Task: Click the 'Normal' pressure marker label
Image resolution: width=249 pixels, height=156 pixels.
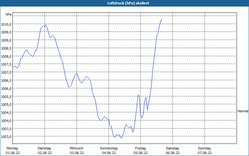Action: (x=243, y=111)
